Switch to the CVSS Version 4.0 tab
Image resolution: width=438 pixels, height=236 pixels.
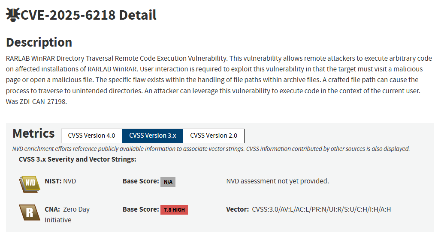[91, 136]
